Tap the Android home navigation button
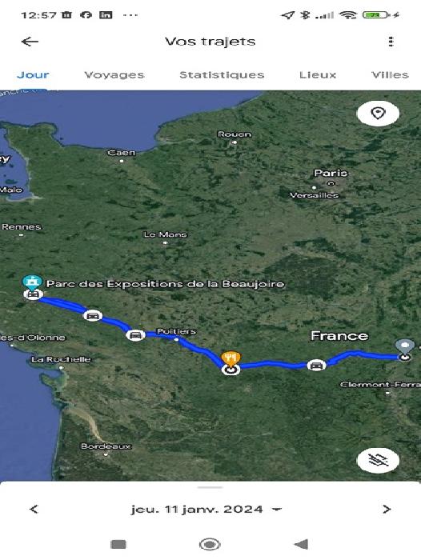This screenshot has height=560, width=421. [210, 544]
